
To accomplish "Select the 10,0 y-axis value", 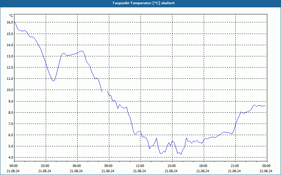I will click(x=10, y=90).
